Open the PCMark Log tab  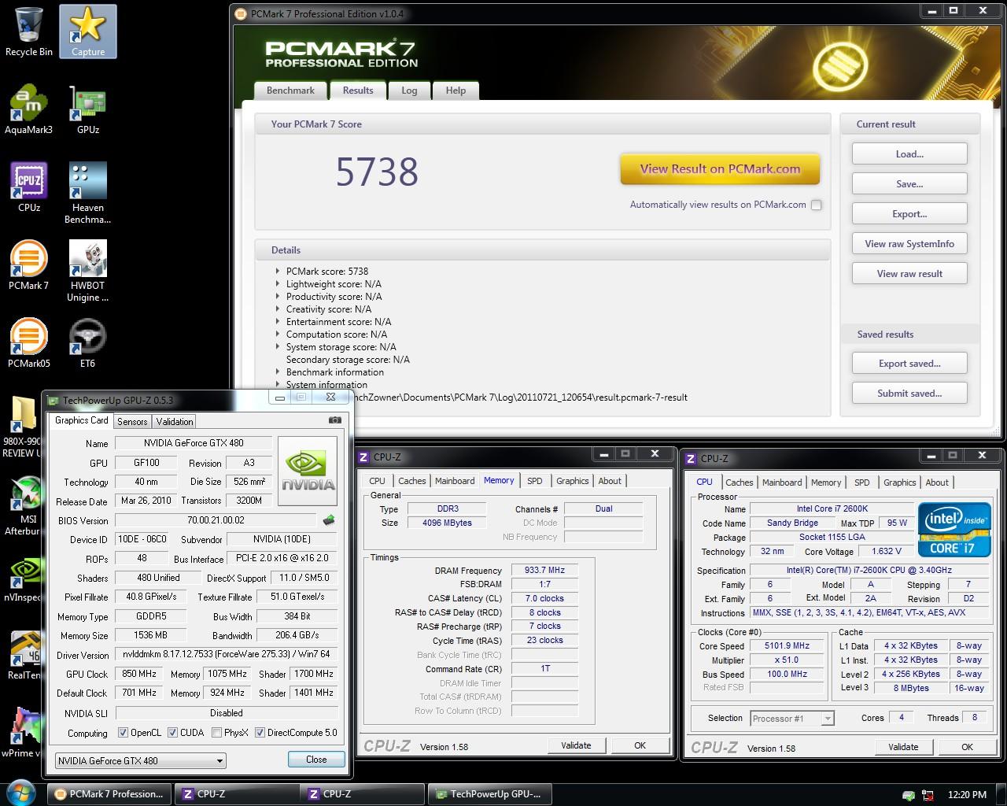pyautogui.click(x=409, y=91)
